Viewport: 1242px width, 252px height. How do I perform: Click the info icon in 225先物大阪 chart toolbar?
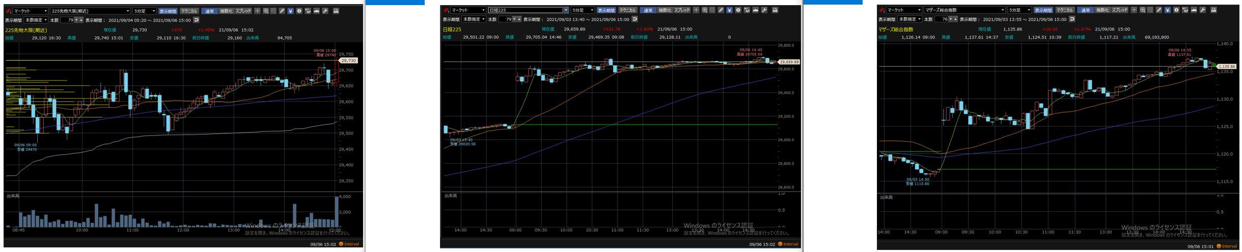[299, 11]
